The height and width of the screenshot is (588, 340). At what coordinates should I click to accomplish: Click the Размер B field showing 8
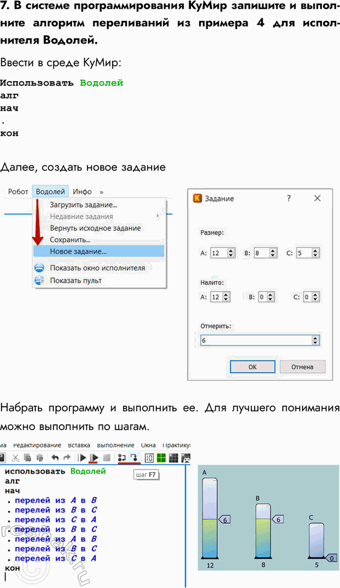[x=265, y=253]
